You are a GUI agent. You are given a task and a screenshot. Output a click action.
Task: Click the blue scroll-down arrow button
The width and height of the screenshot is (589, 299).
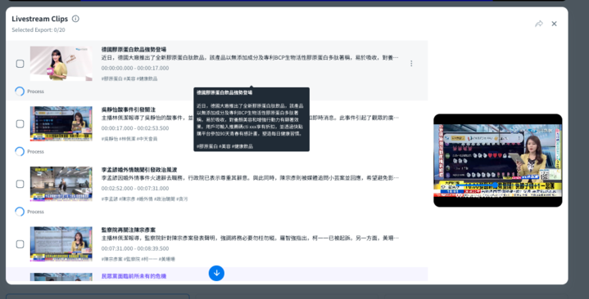tap(217, 273)
